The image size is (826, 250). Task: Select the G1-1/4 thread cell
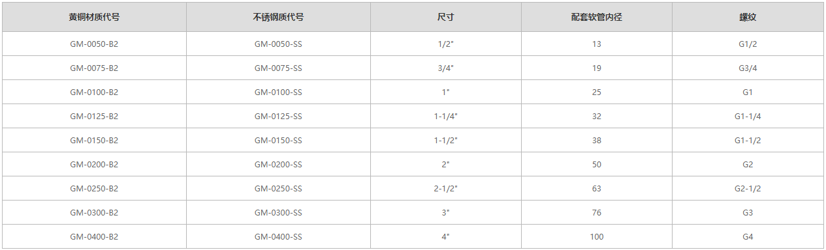tap(748, 117)
